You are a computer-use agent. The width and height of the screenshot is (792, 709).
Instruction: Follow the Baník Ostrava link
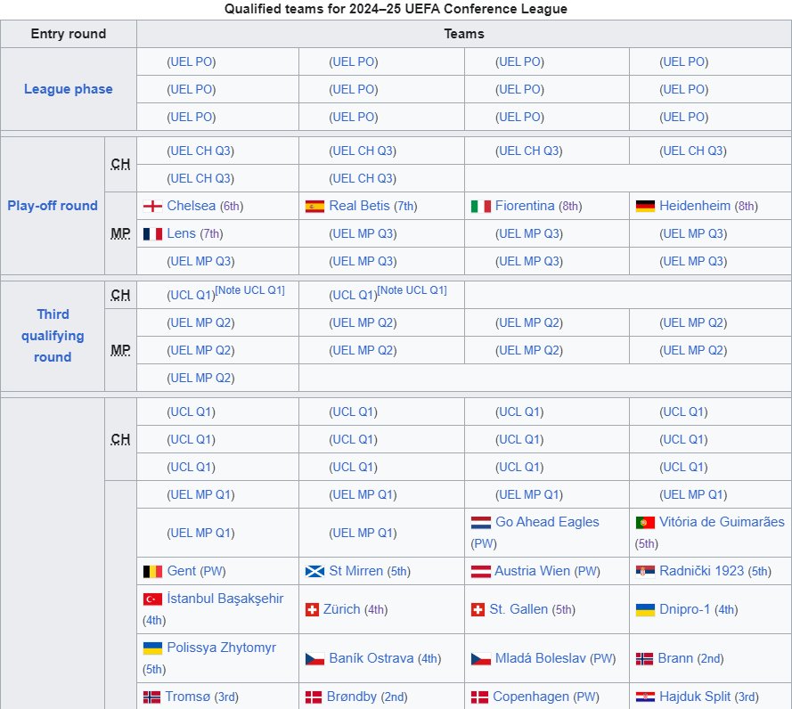pos(372,658)
